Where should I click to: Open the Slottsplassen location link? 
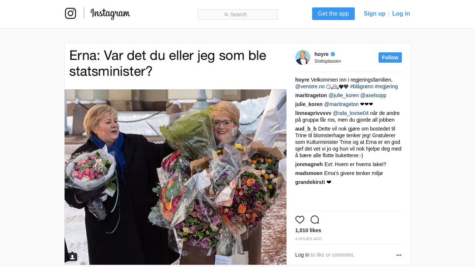(328, 61)
